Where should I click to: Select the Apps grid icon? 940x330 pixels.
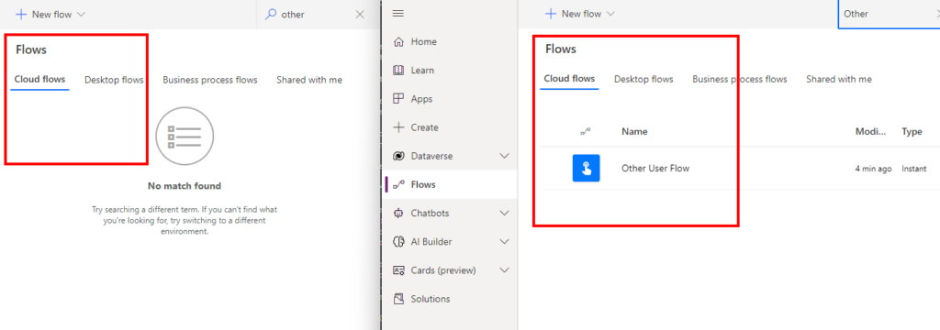[398, 99]
